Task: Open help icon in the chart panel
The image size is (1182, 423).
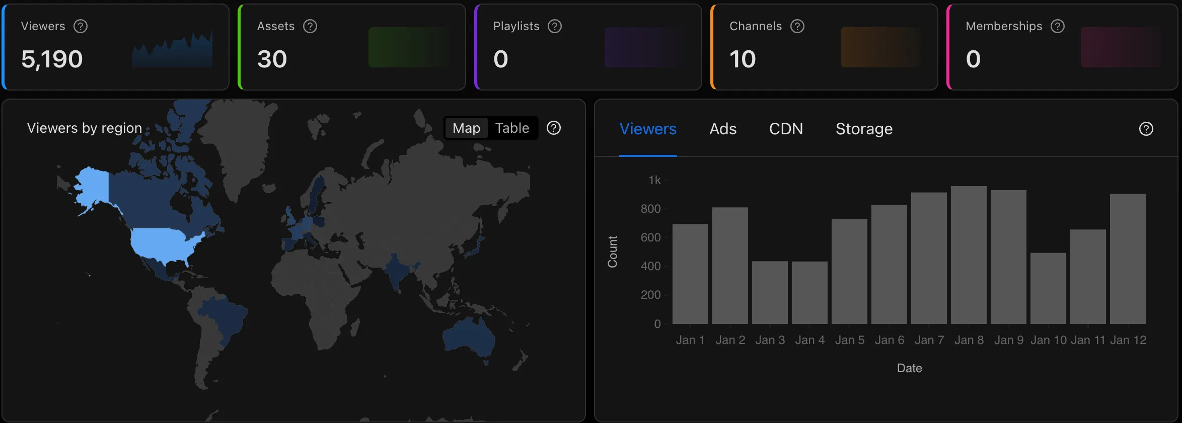Action: (x=1146, y=129)
